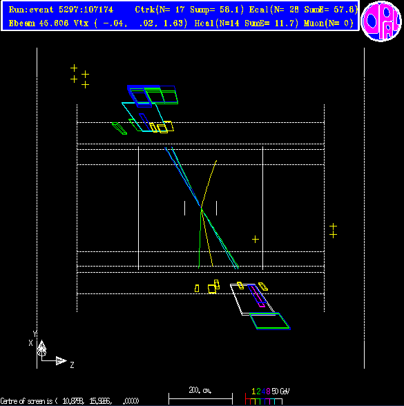Select the large cyan calorimeter cluster outline

click(143, 117)
